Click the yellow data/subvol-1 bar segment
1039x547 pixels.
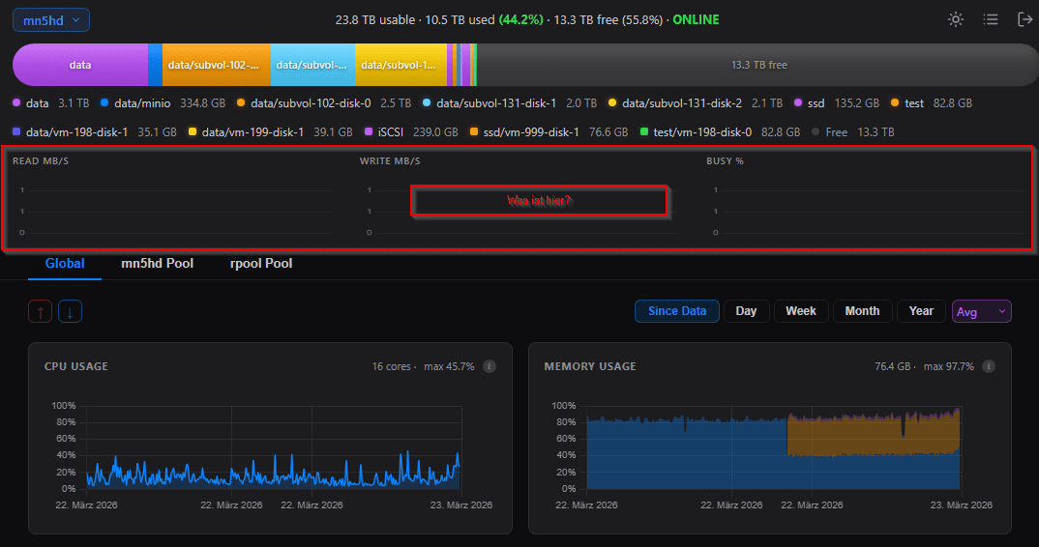click(x=401, y=65)
